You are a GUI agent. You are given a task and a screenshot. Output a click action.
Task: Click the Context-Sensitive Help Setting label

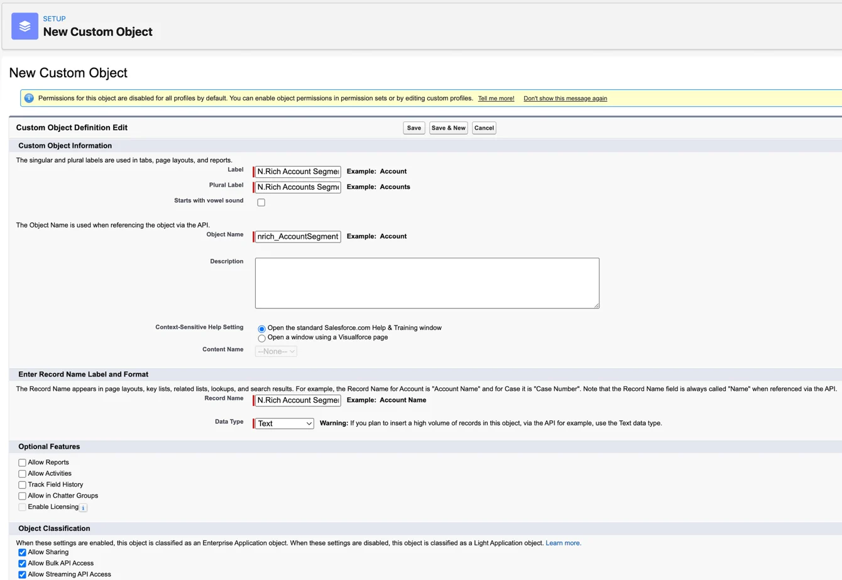tap(199, 327)
